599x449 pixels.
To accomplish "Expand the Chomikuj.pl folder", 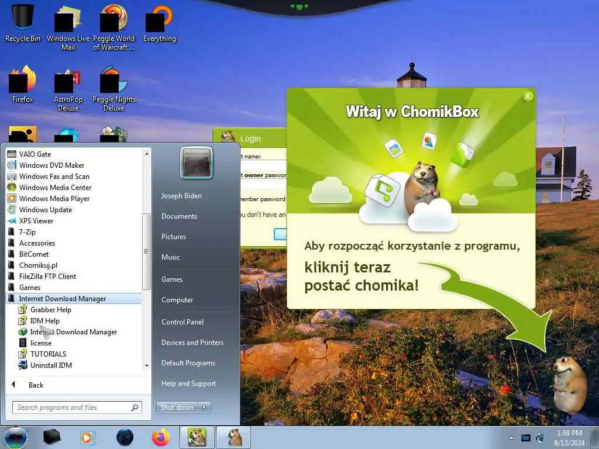I will 74,265.
